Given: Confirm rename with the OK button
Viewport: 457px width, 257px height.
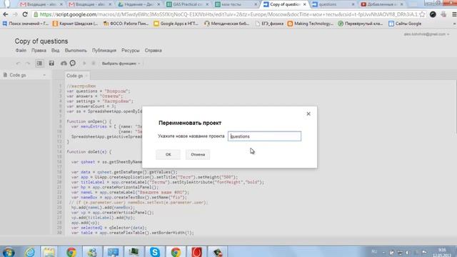Looking at the screenshot, I should point(169,154).
